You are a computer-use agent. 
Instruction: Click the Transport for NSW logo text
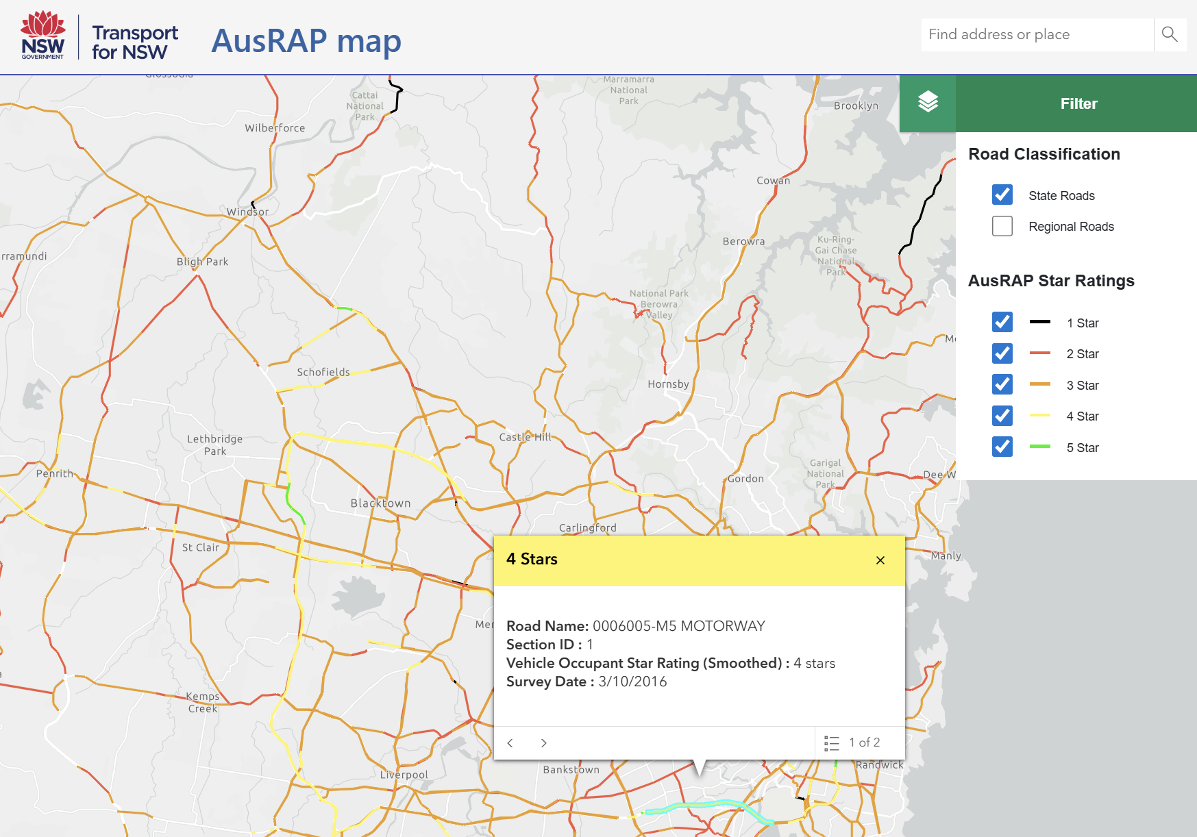coord(134,42)
